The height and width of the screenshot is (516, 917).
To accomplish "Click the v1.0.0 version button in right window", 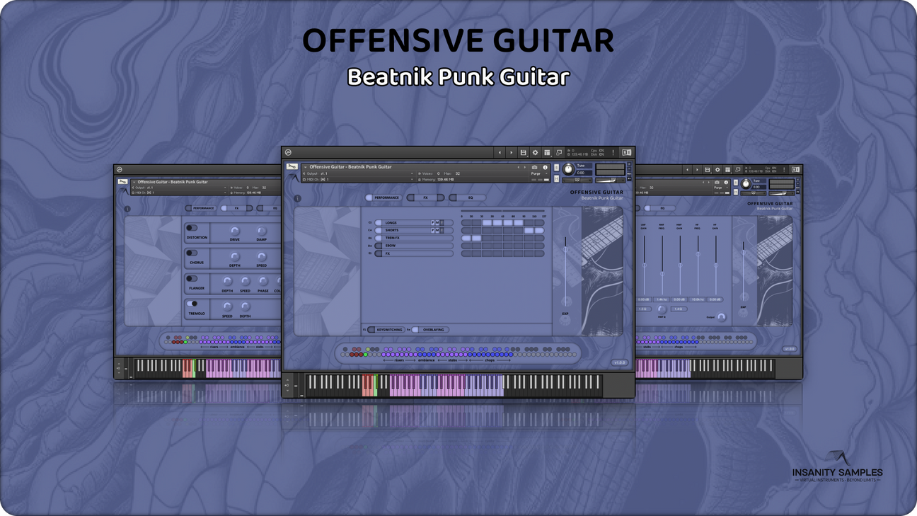I will (789, 349).
